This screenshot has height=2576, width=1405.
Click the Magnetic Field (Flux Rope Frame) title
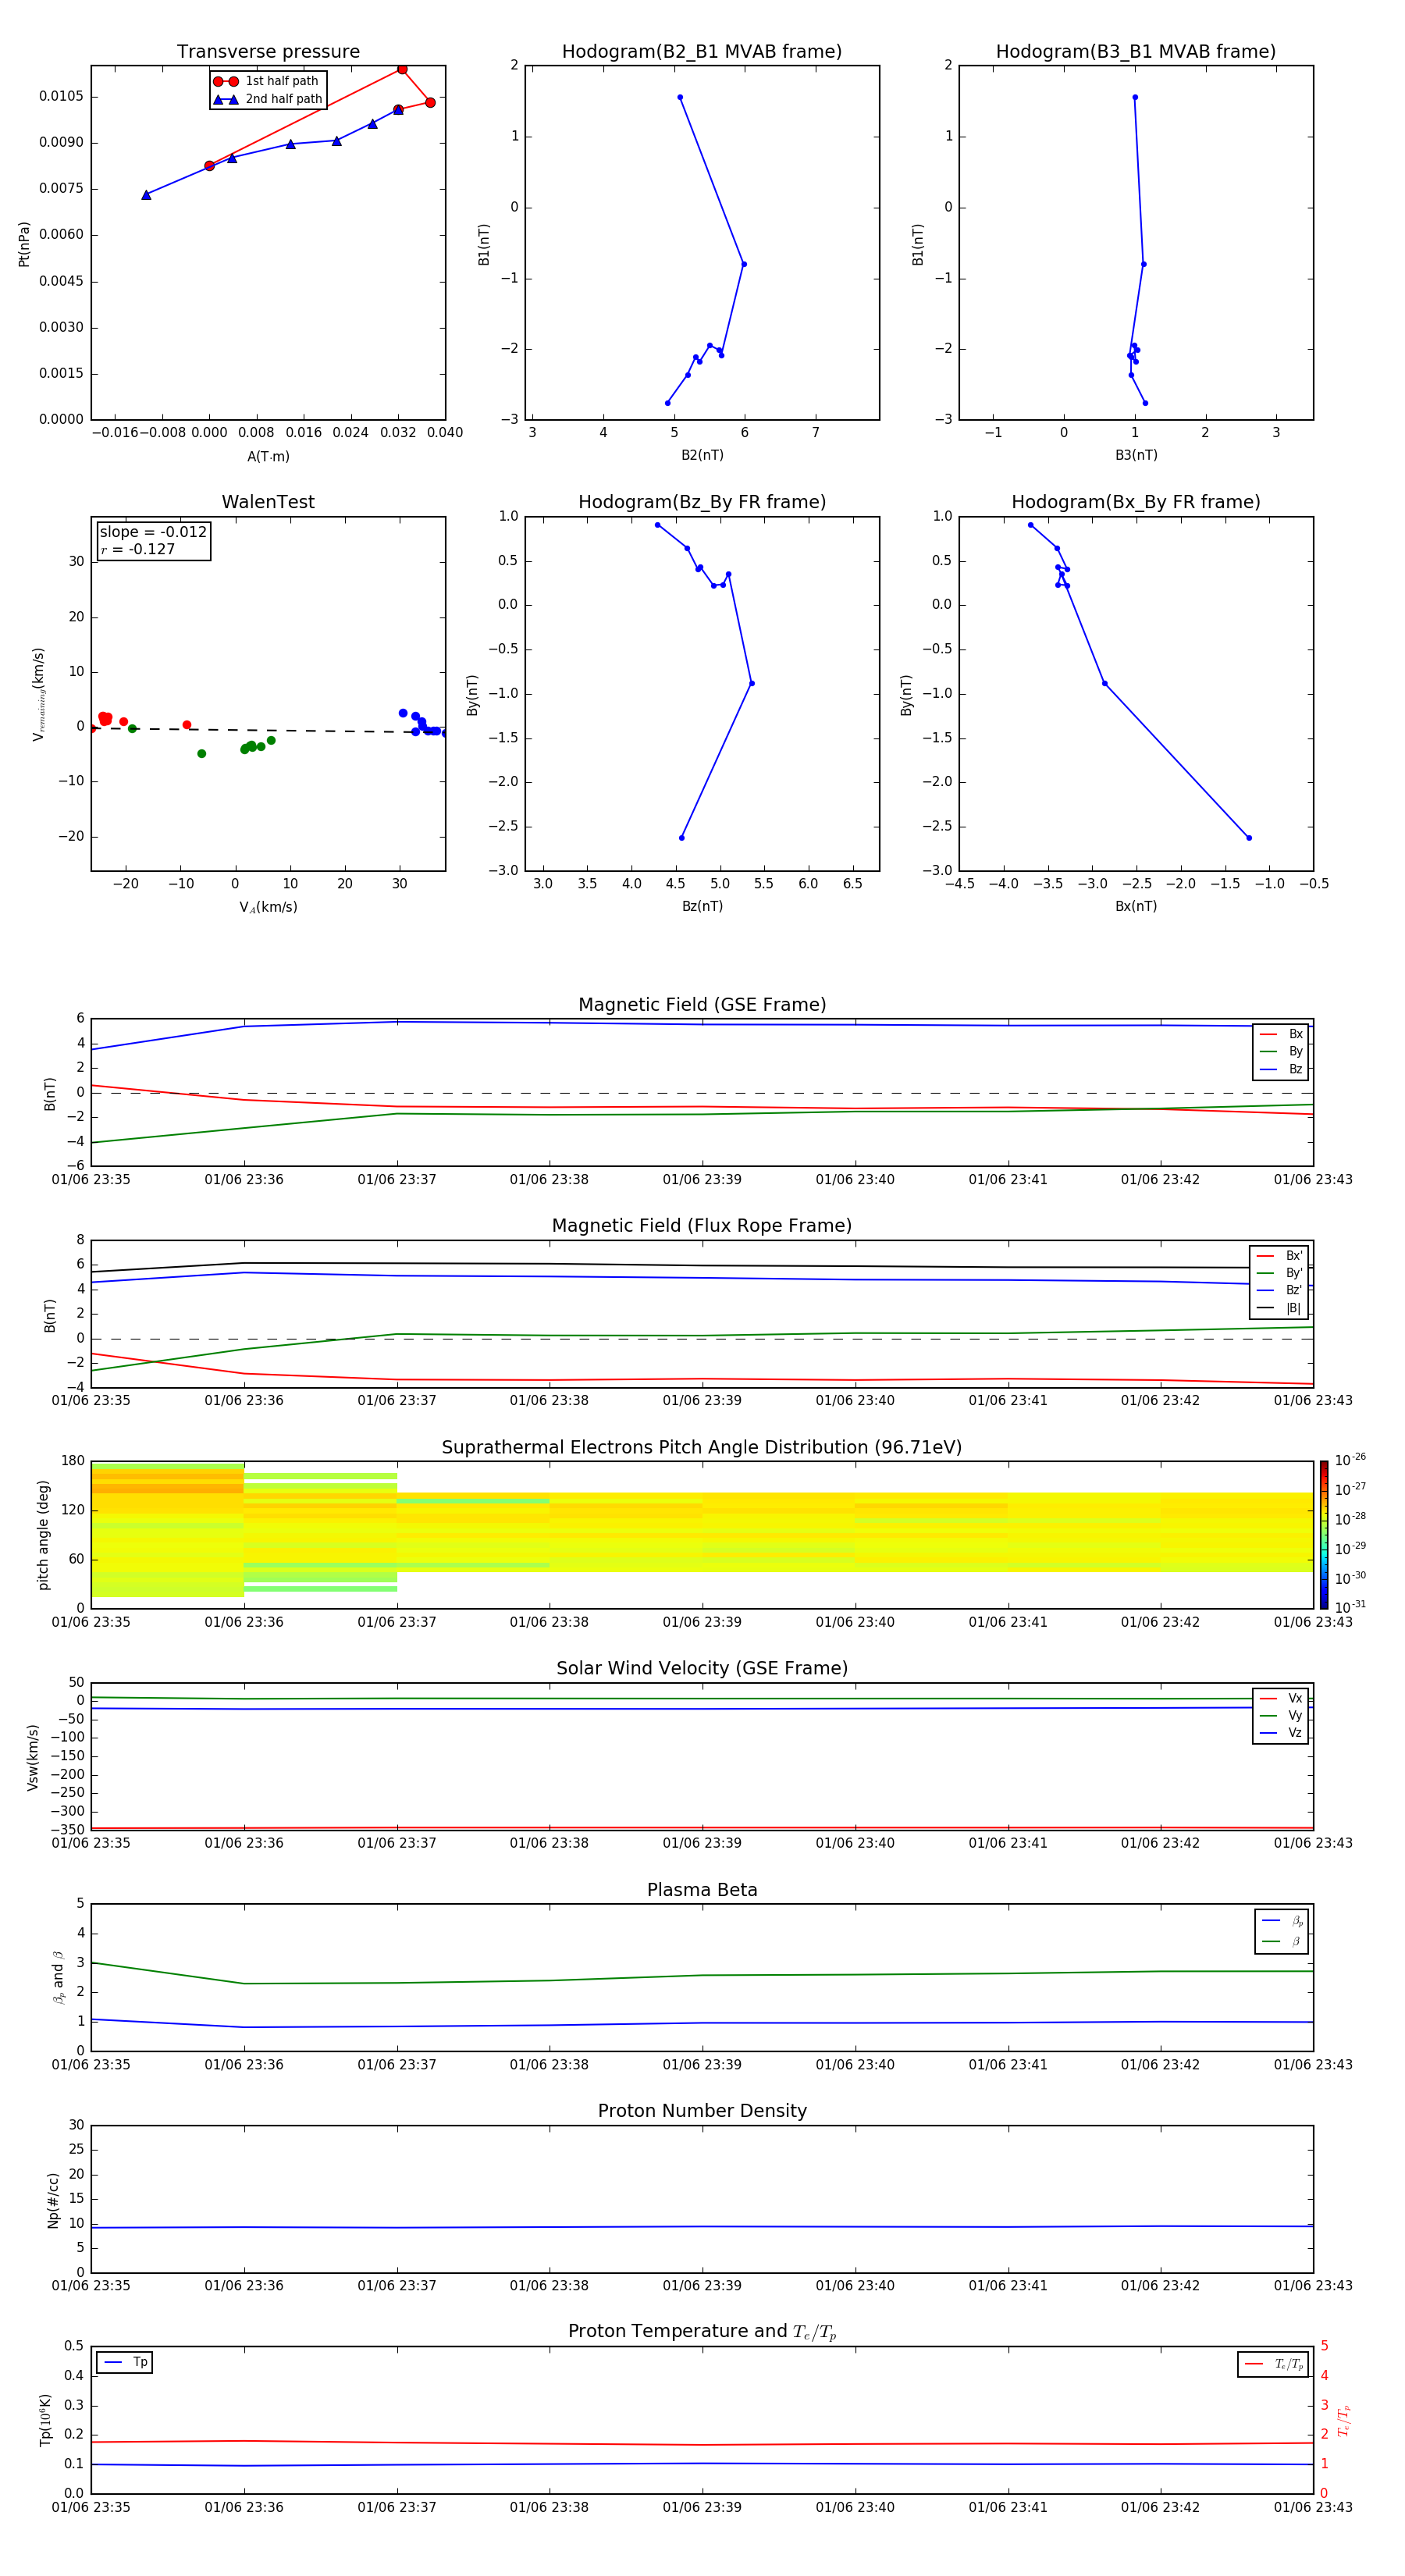coord(702,1226)
